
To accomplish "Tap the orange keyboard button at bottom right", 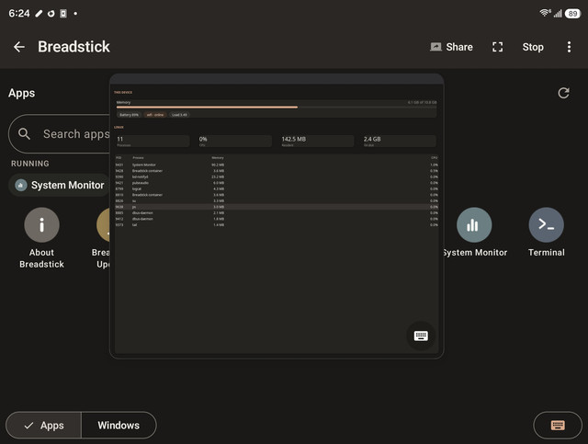I will pyautogui.click(x=558, y=426).
